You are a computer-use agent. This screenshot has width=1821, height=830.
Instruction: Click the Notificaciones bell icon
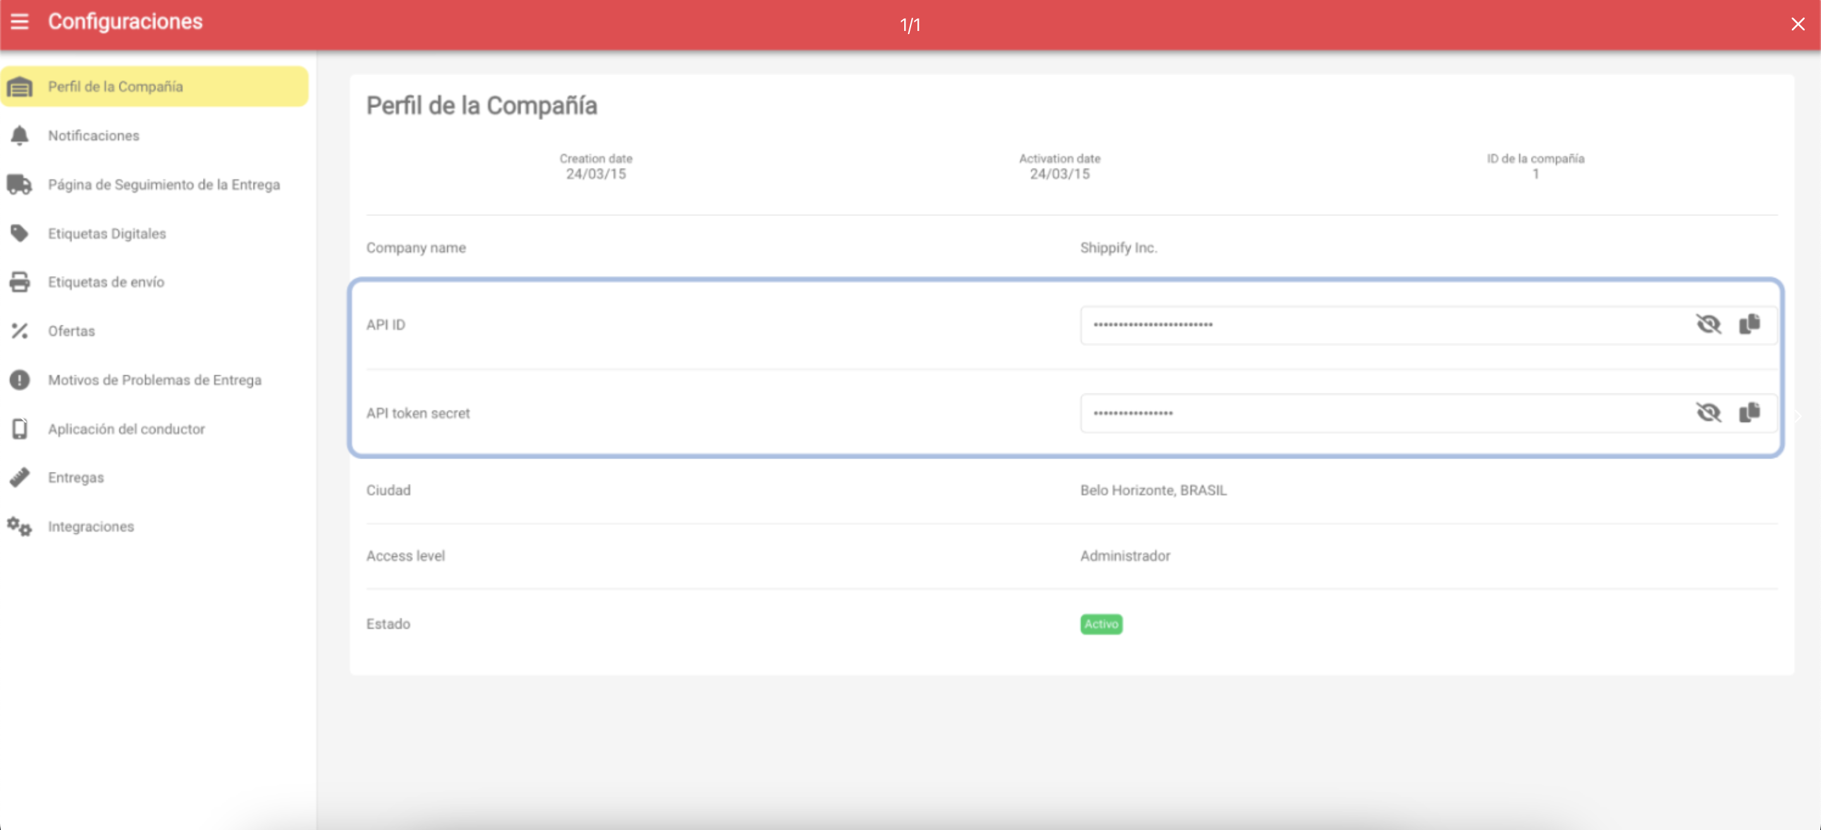(20, 135)
